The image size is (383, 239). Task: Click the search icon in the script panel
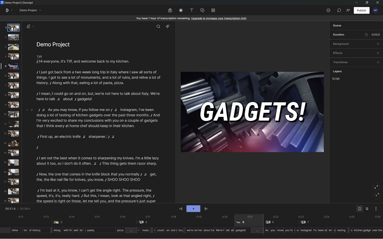click(158, 26)
